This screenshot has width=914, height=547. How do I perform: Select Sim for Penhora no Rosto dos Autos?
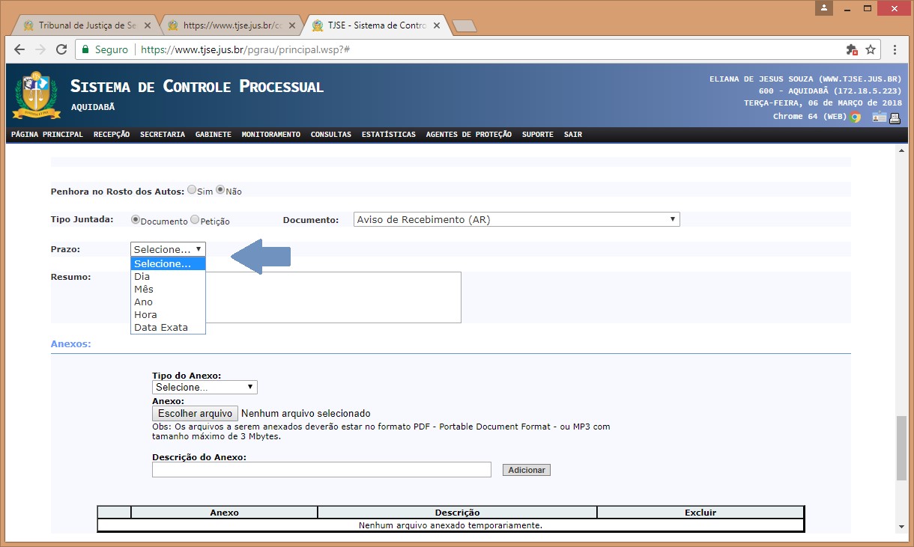(192, 190)
